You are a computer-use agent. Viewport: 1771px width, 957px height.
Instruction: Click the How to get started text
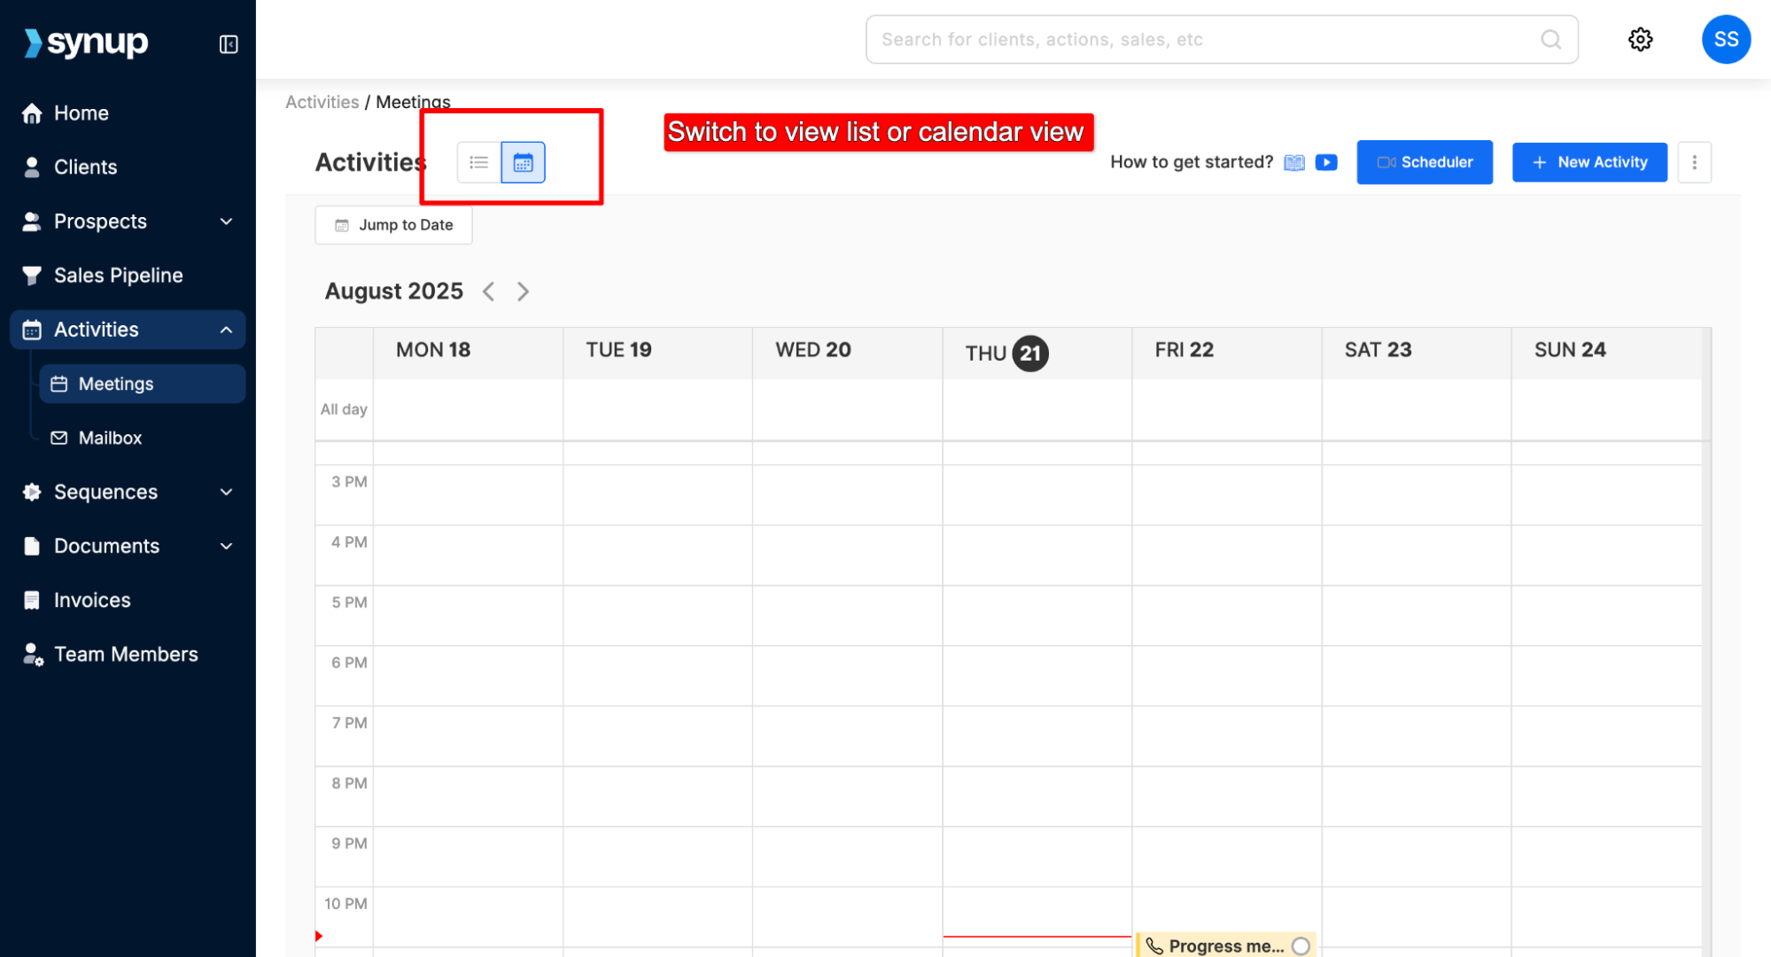[1192, 162]
